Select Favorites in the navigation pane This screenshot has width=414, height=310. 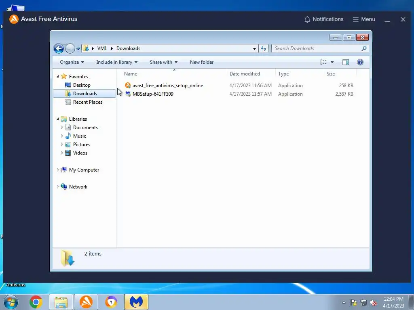(x=78, y=76)
